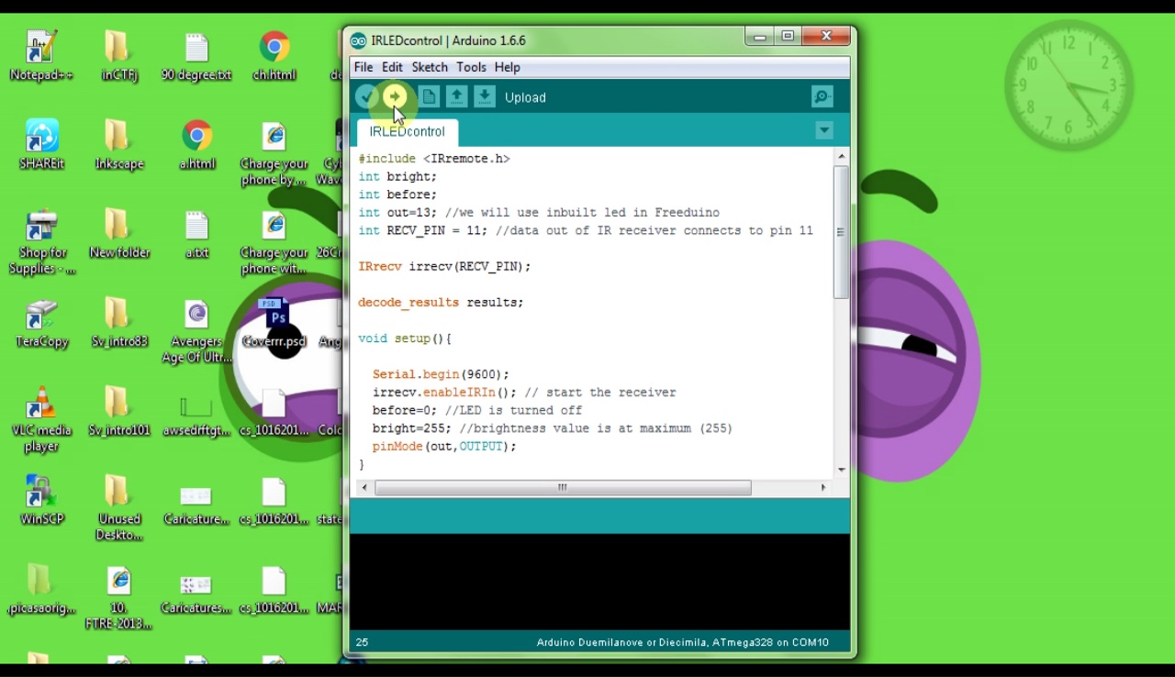
Task: Select the a.txt desktop file
Action: [196, 233]
